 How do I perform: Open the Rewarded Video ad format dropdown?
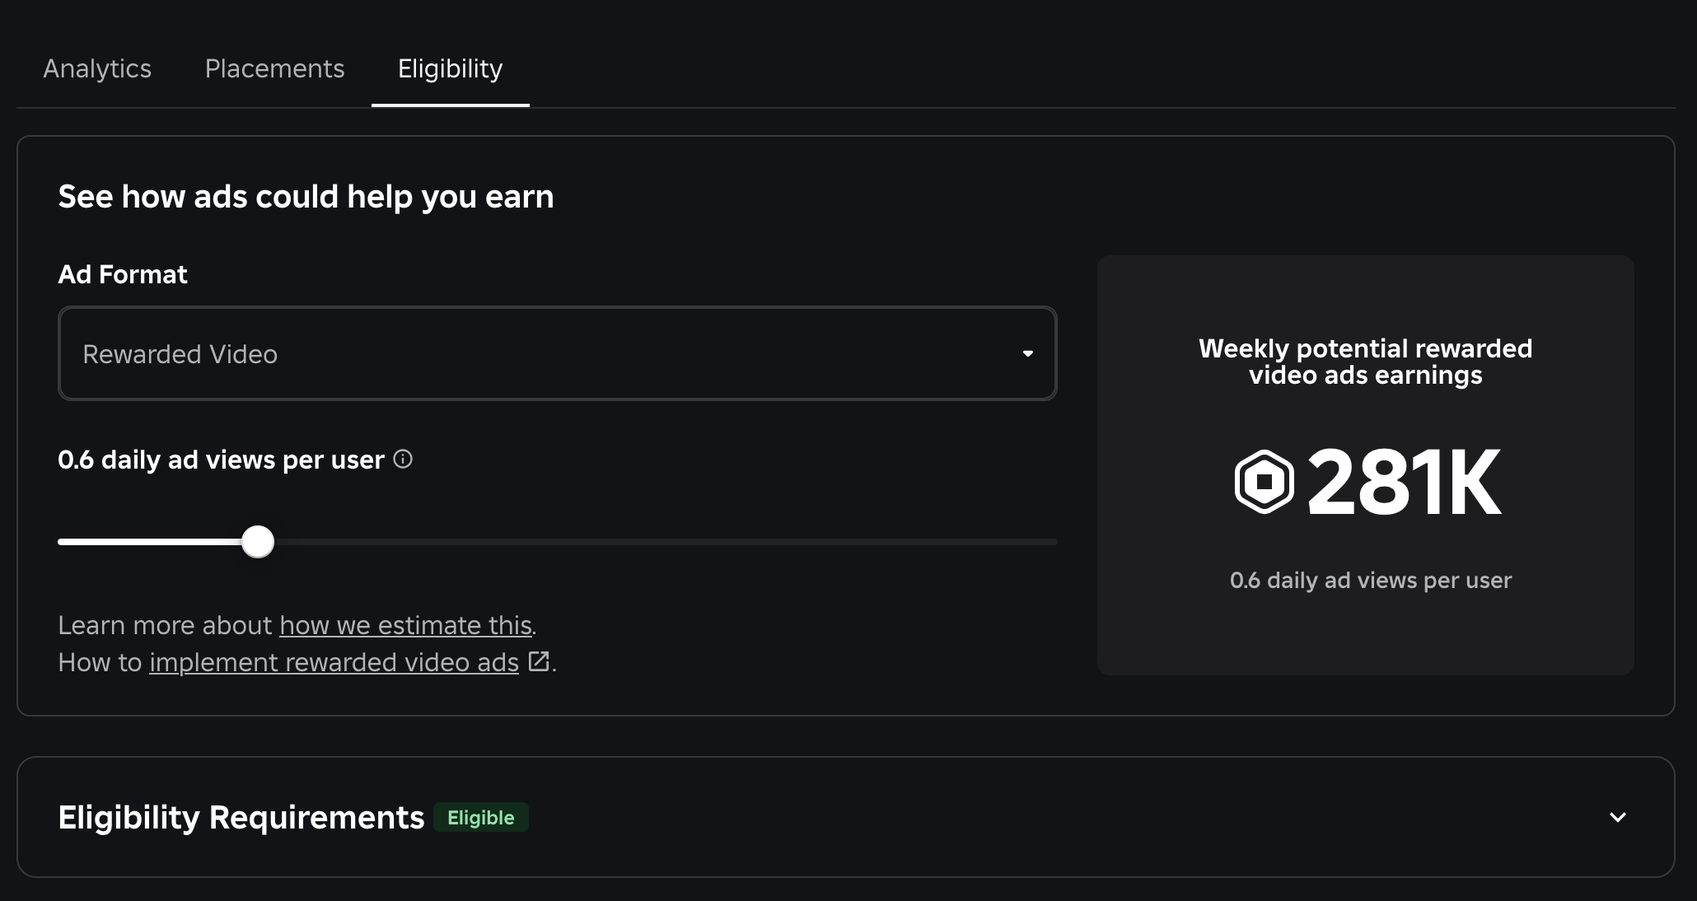(557, 353)
